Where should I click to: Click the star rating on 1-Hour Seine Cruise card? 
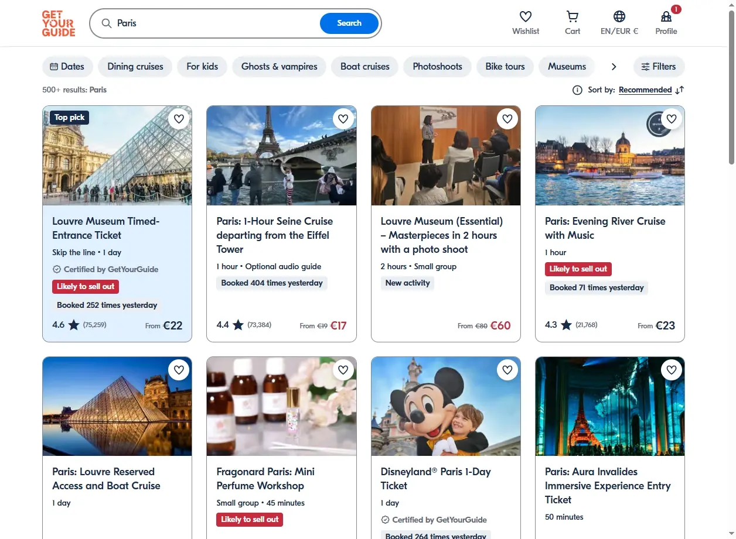[238, 325]
